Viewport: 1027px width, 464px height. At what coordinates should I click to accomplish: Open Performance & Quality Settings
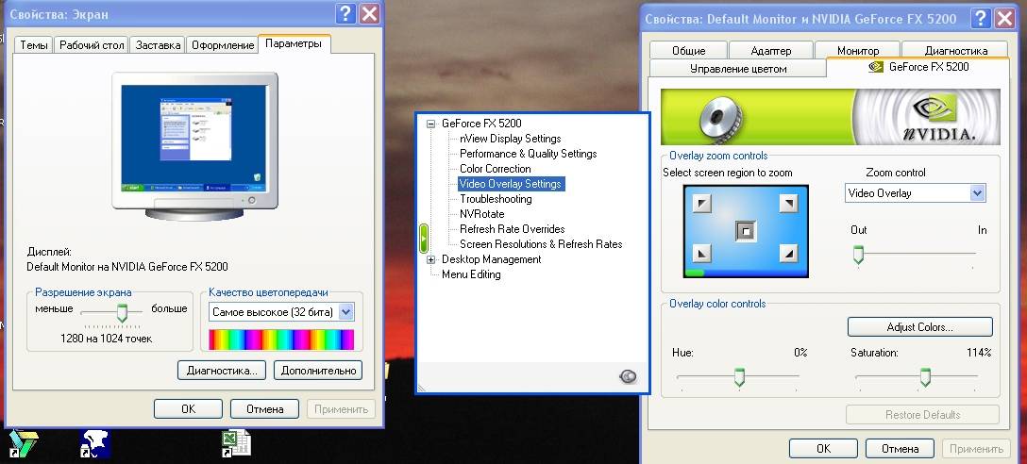click(528, 153)
